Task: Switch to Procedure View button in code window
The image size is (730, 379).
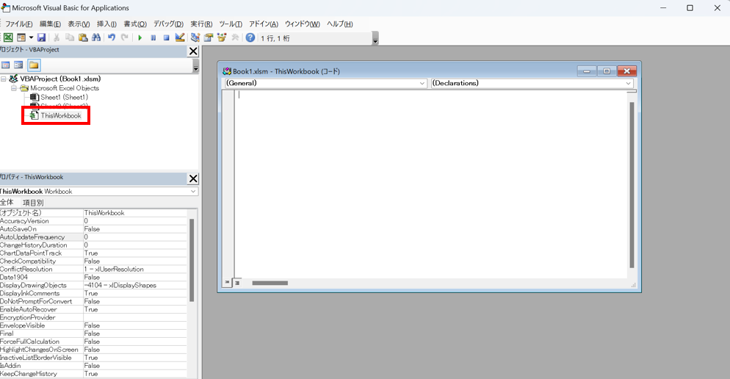Action: 227,283
